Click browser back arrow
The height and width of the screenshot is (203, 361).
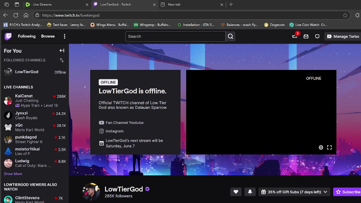click(6, 15)
